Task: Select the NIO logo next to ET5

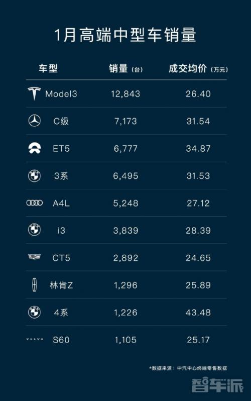Action: point(34,148)
